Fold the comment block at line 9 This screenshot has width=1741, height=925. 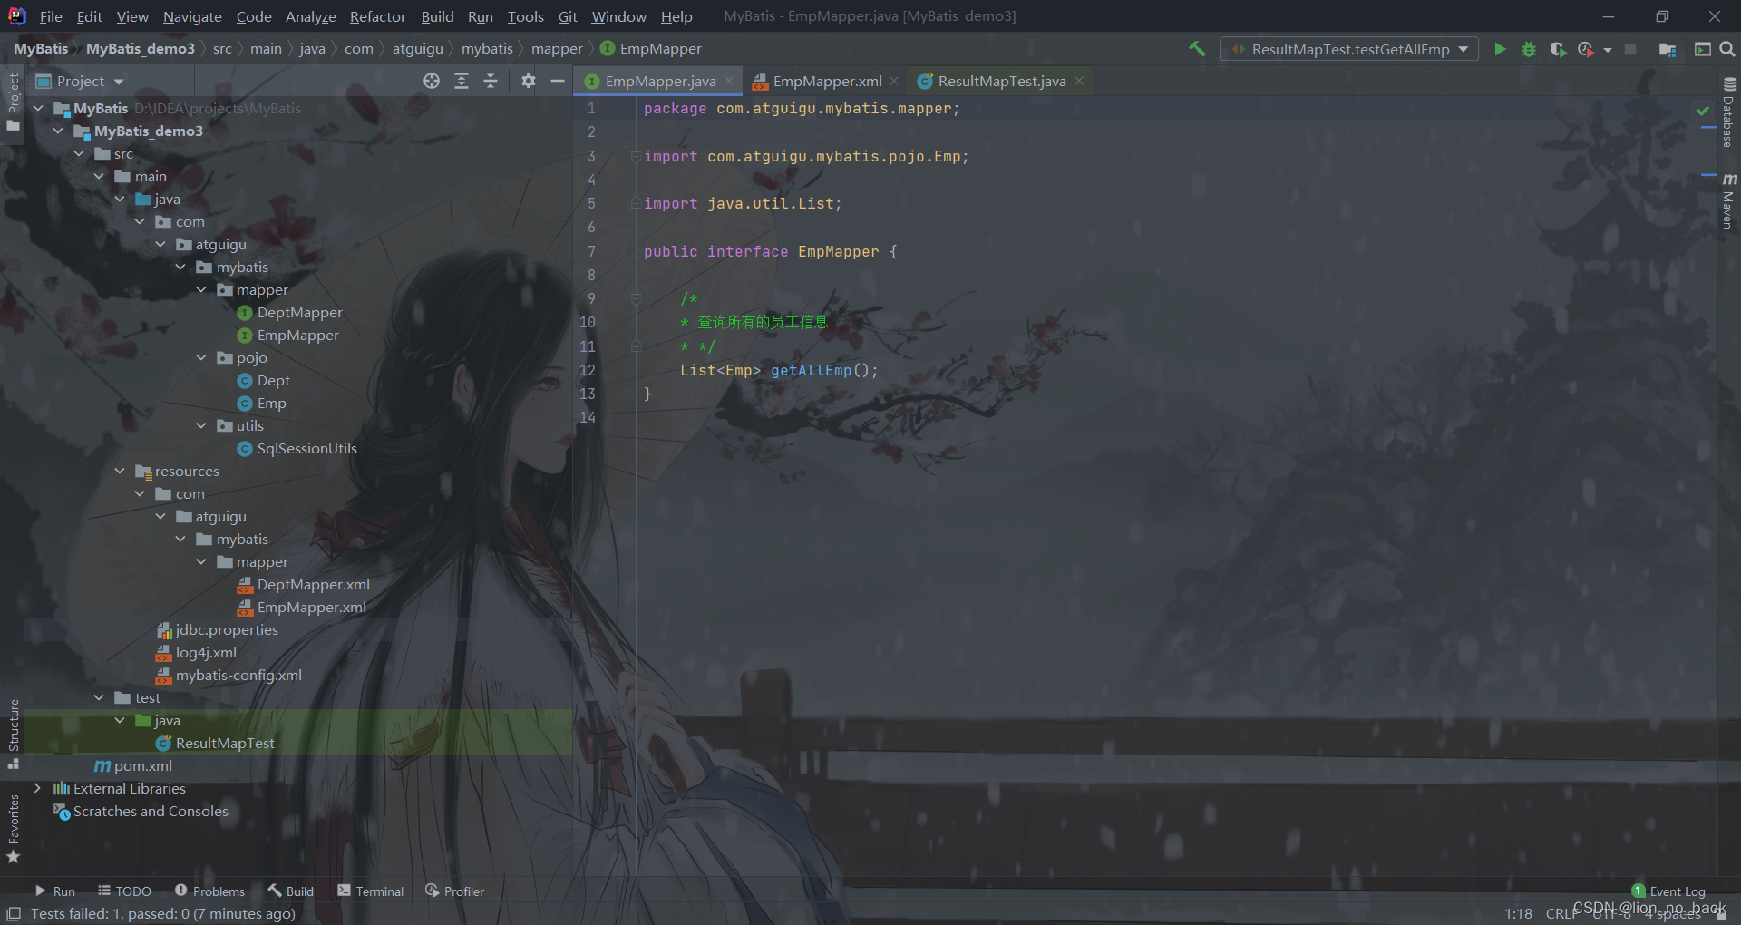[x=636, y=298]
